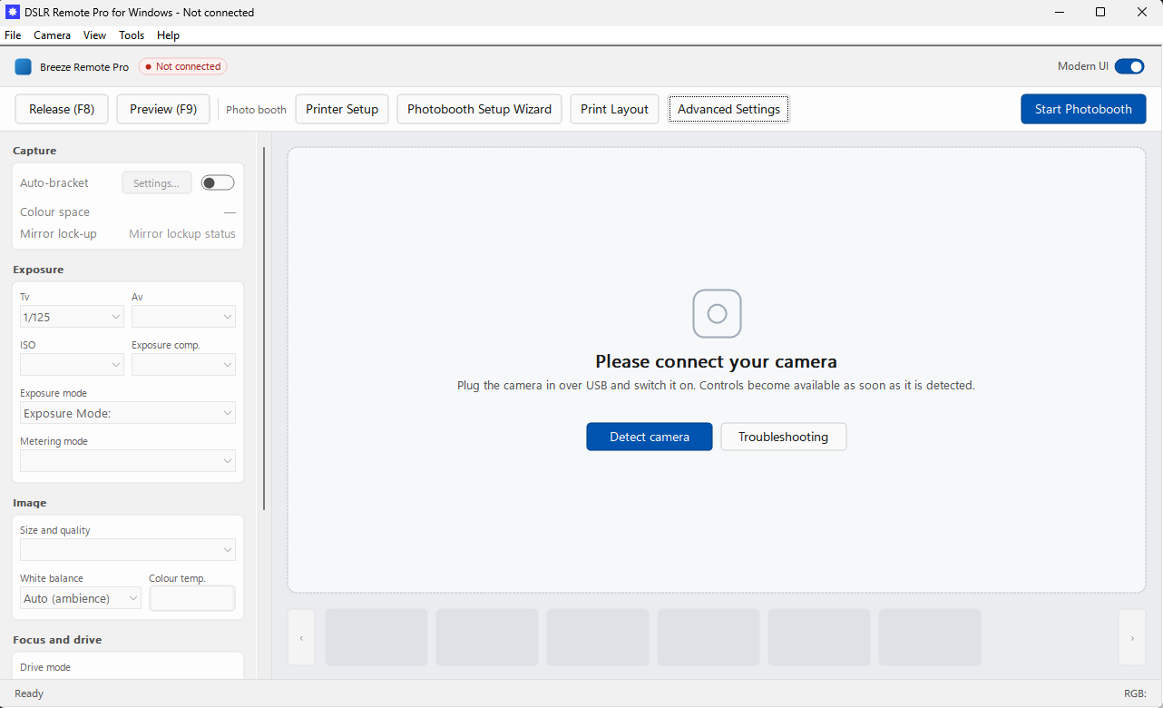The width and height of the screenshot is (1163, 708).
Task: Click the Colour temp. input field
Action: (192, 598)
